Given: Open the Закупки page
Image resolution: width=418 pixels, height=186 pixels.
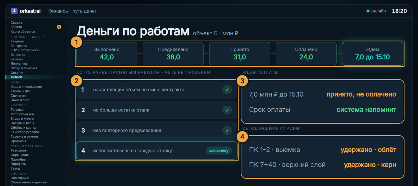Looking at the screenshot, I should coord(17,59).
